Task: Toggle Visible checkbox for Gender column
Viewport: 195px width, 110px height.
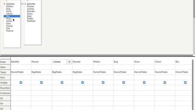Action: [83, 82]
